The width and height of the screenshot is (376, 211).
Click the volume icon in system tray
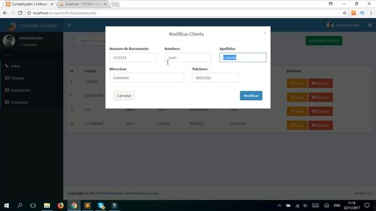305,206
